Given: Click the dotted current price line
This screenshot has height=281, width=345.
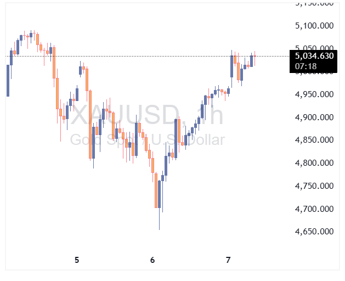Looking at the screenshot, I should (x=137, y=56).
